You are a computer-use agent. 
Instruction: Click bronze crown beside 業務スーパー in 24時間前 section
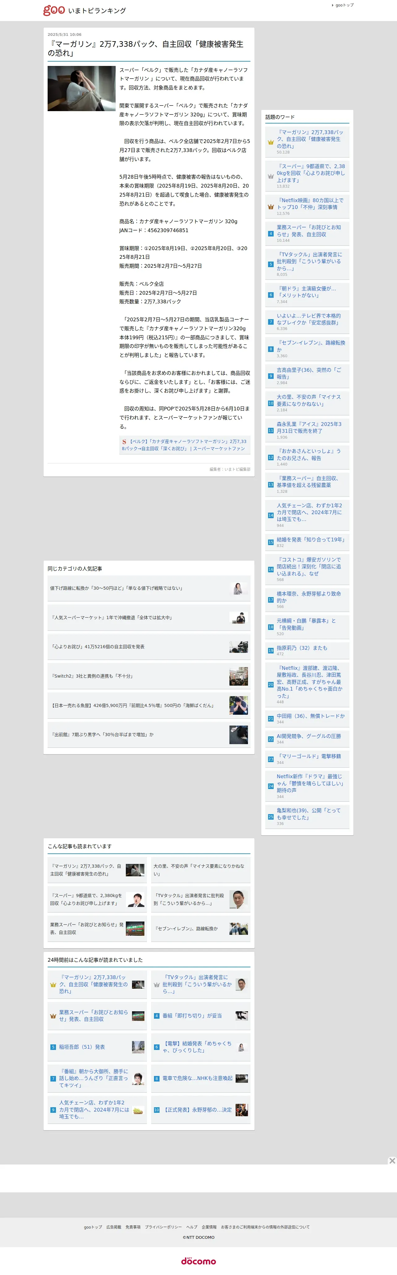click(53, 1016)
